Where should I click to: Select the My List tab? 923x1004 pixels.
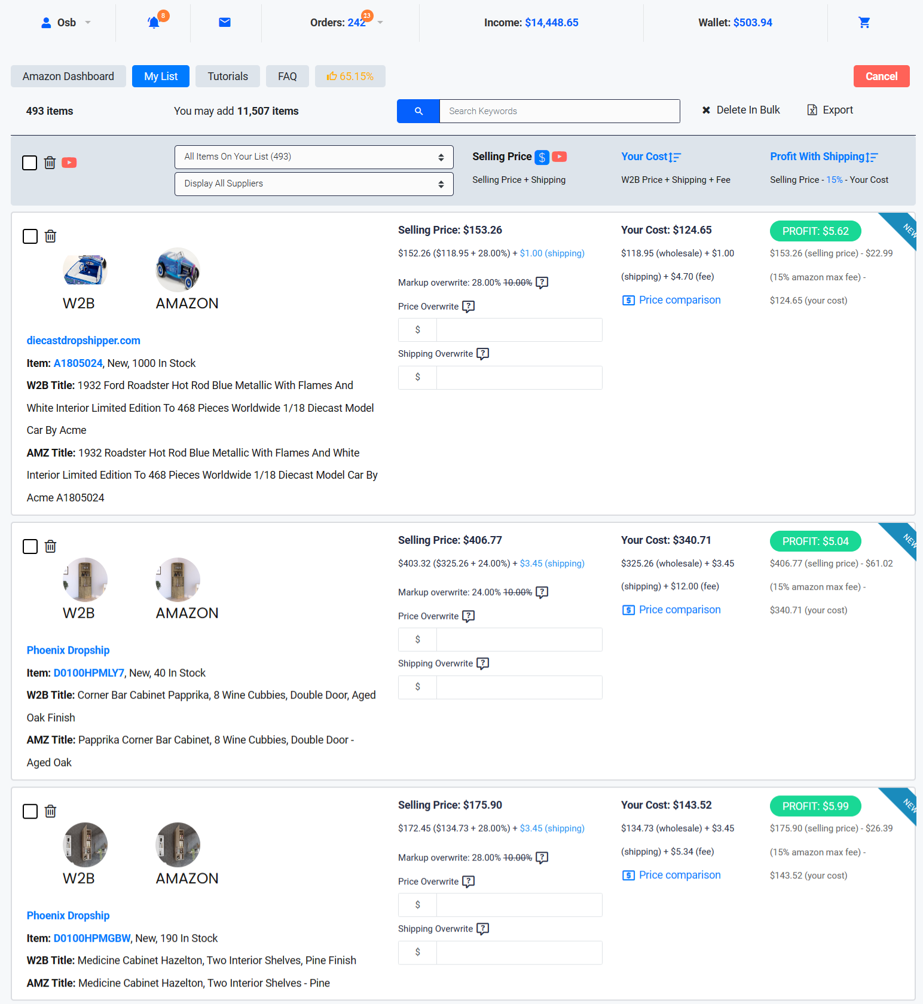(x=161, y=76)
